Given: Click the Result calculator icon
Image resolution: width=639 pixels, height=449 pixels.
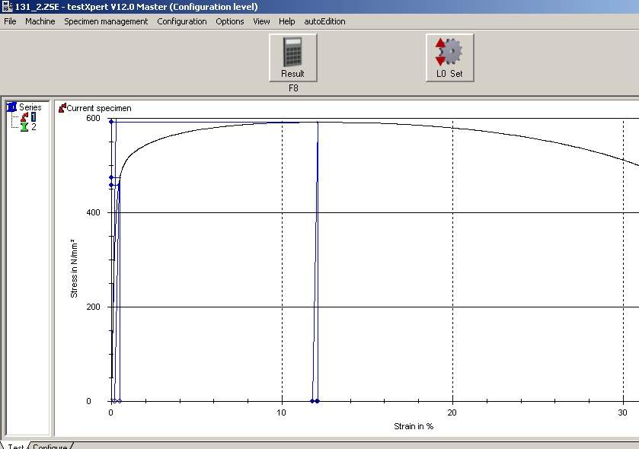Looking at the screenshot, I should [292, 53].
